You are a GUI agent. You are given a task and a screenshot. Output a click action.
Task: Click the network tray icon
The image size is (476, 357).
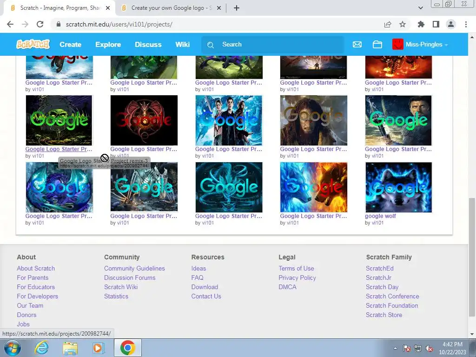click(x=418, y=348)
